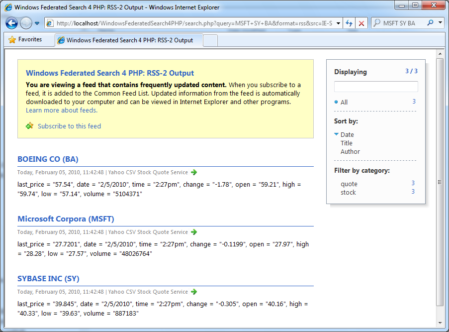Minimize the Internet Explorer window

401,5
